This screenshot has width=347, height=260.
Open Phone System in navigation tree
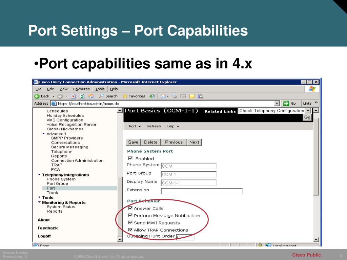pos(61,179)
